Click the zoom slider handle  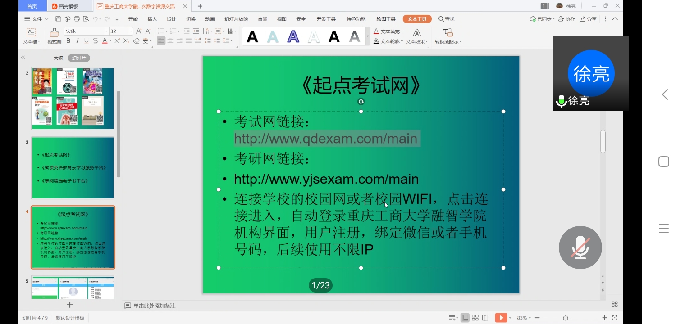click(x=566, y=318)
